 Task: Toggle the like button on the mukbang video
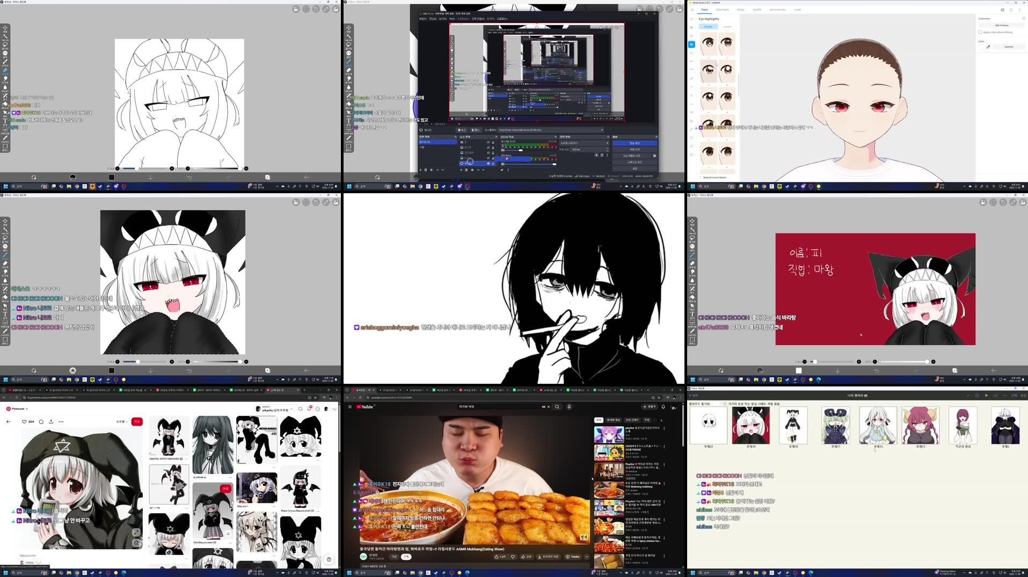[x=497, y=557]
